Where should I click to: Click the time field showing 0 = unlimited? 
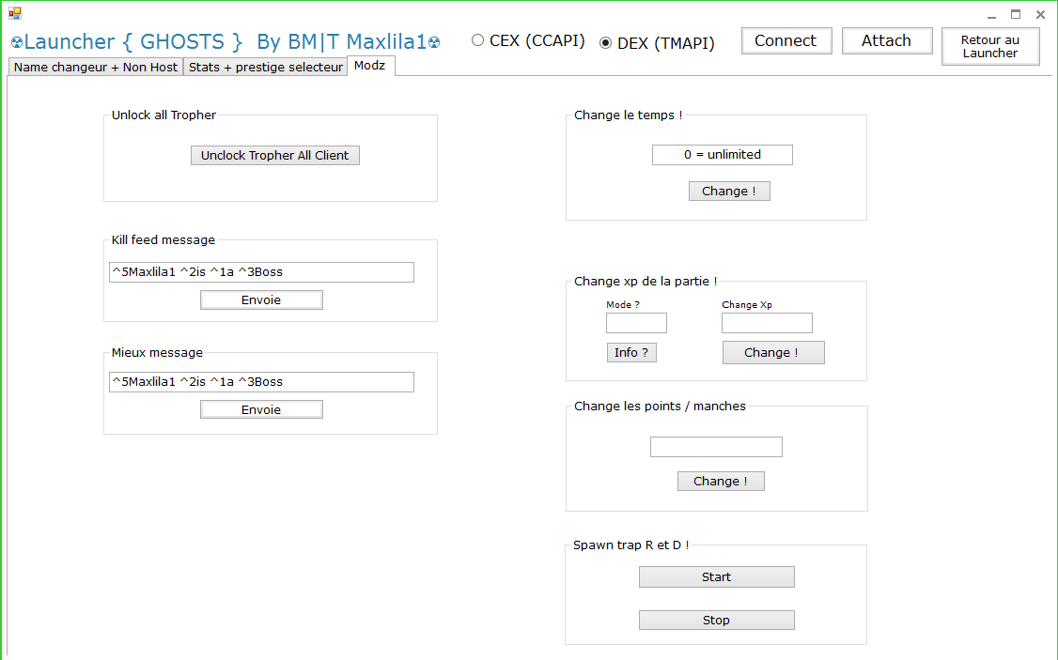tap(722, 155)
